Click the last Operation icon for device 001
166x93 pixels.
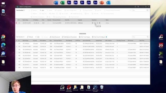pyautogui.click(x=100, y=23)
